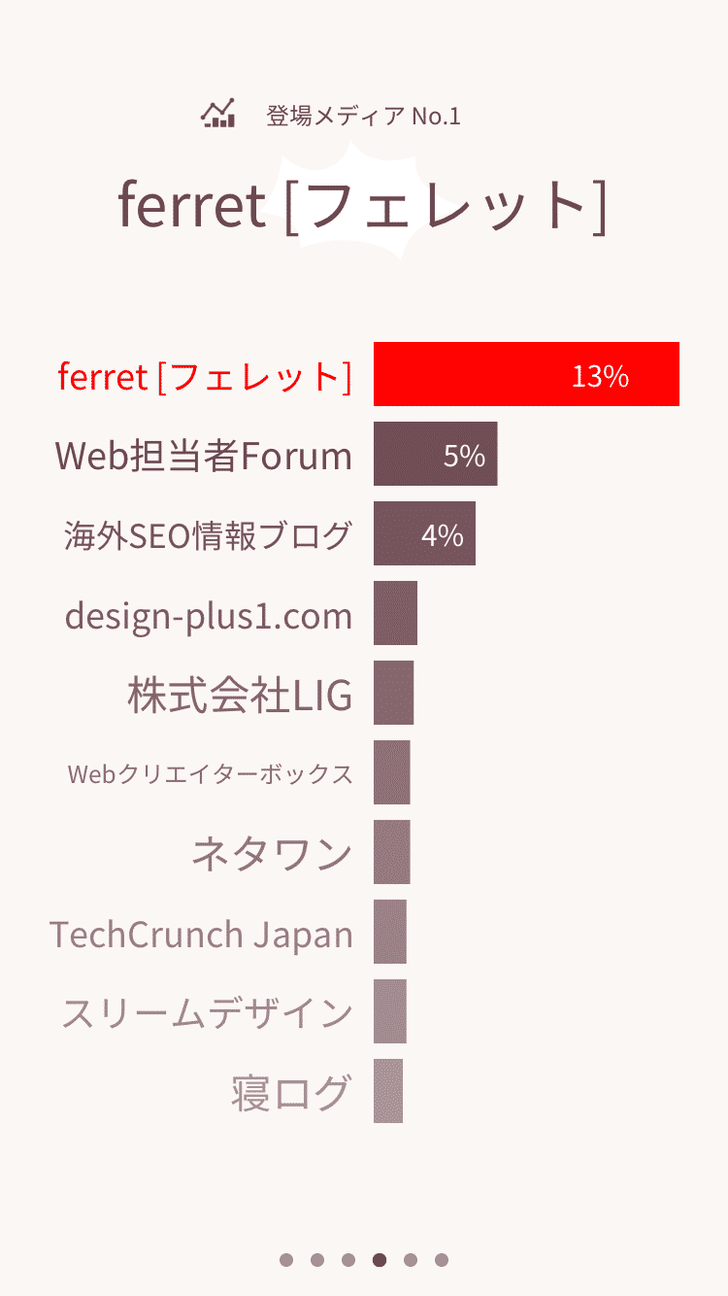Select the スリームデザイン label
This screenshot has width=728, height=1296.
(207, 1013)
